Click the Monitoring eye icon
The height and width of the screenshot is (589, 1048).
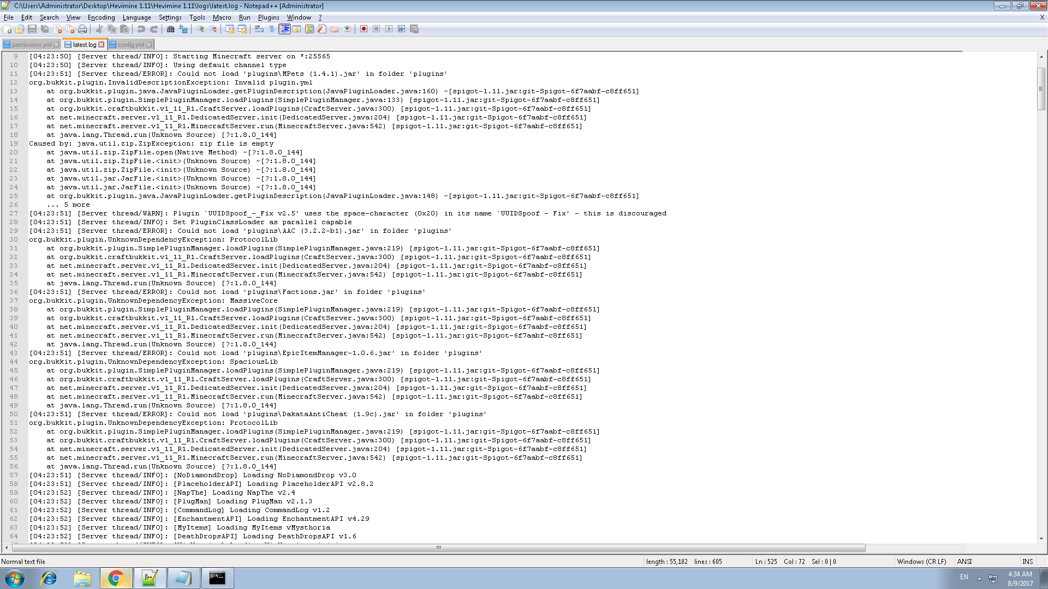tap(347, 29)
